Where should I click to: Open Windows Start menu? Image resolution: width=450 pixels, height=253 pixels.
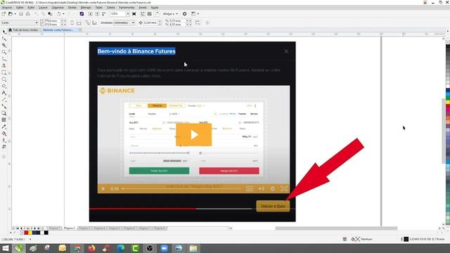pyautogui.click(x=5, y=248)
